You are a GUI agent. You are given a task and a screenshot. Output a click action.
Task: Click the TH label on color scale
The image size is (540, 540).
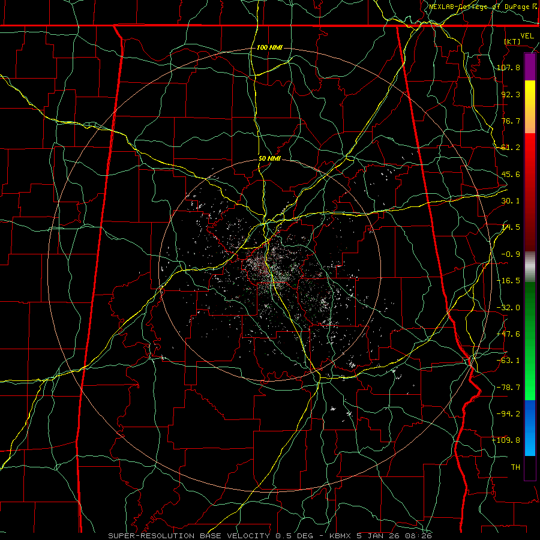[x=515, y=467]
